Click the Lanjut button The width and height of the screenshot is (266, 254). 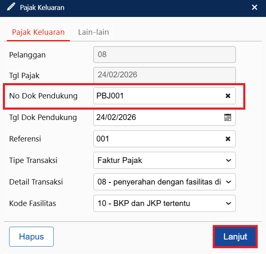[x=235, y=237]
